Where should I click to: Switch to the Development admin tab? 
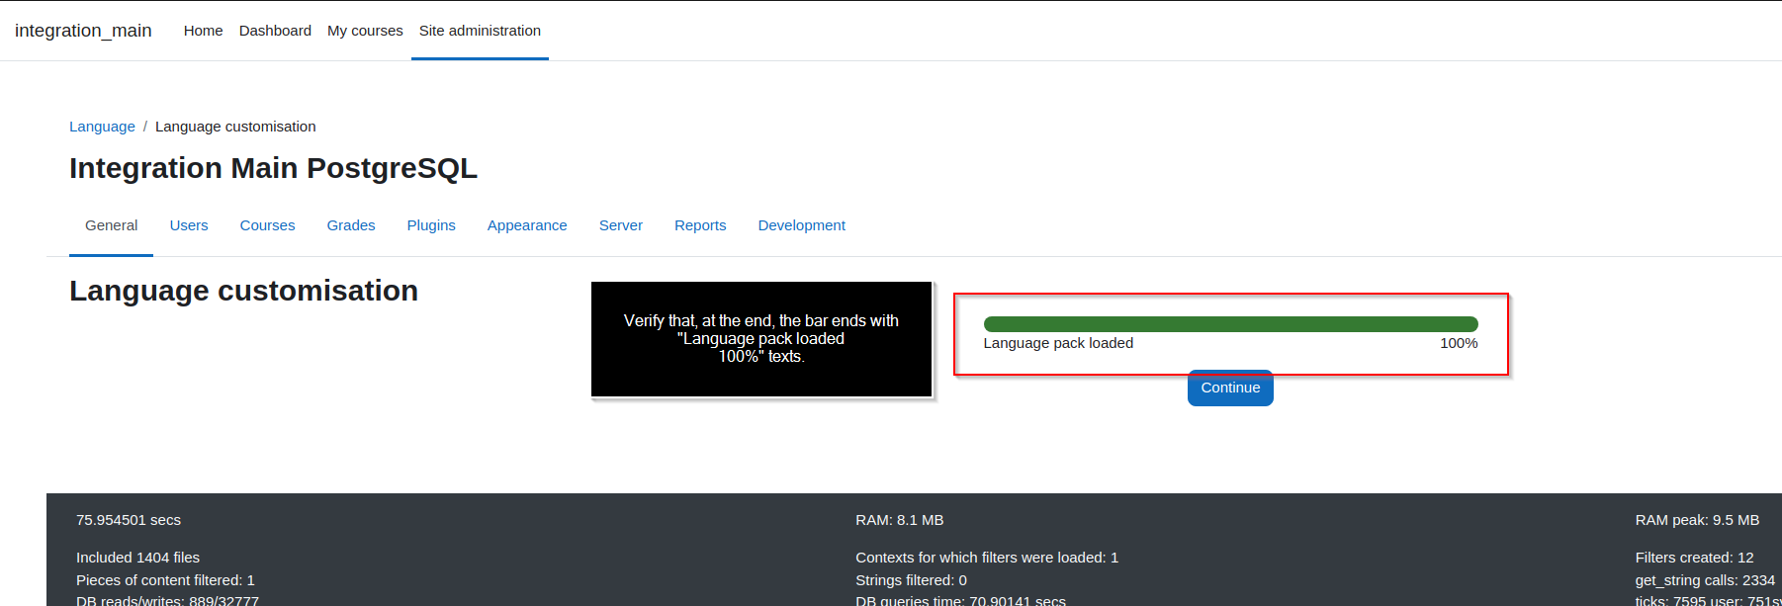(x=802, y=225)
